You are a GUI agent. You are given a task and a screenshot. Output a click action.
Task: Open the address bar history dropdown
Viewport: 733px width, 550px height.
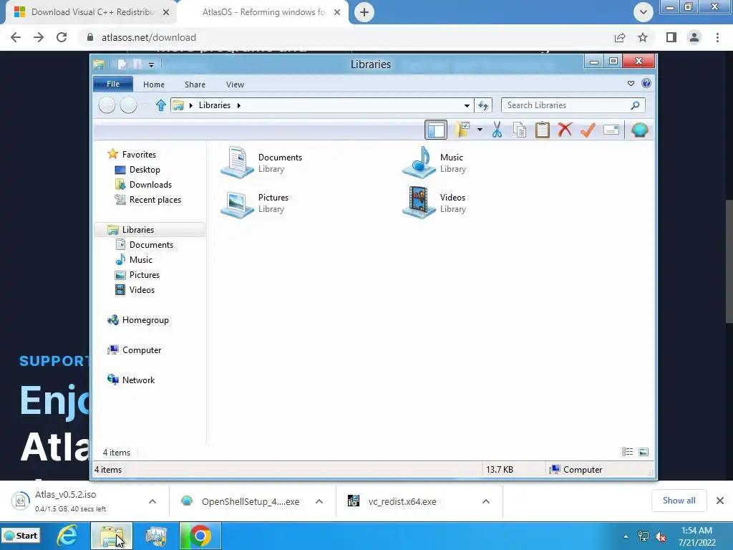coord(467,106)
